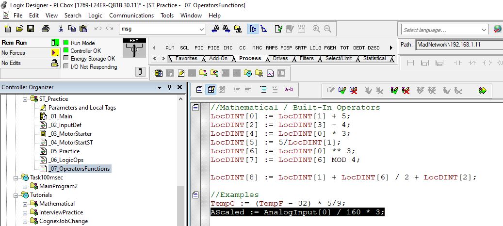503x226 pixels.
Task: Toggle the controller keyswitch REM icon
Action: click(134, 49)
